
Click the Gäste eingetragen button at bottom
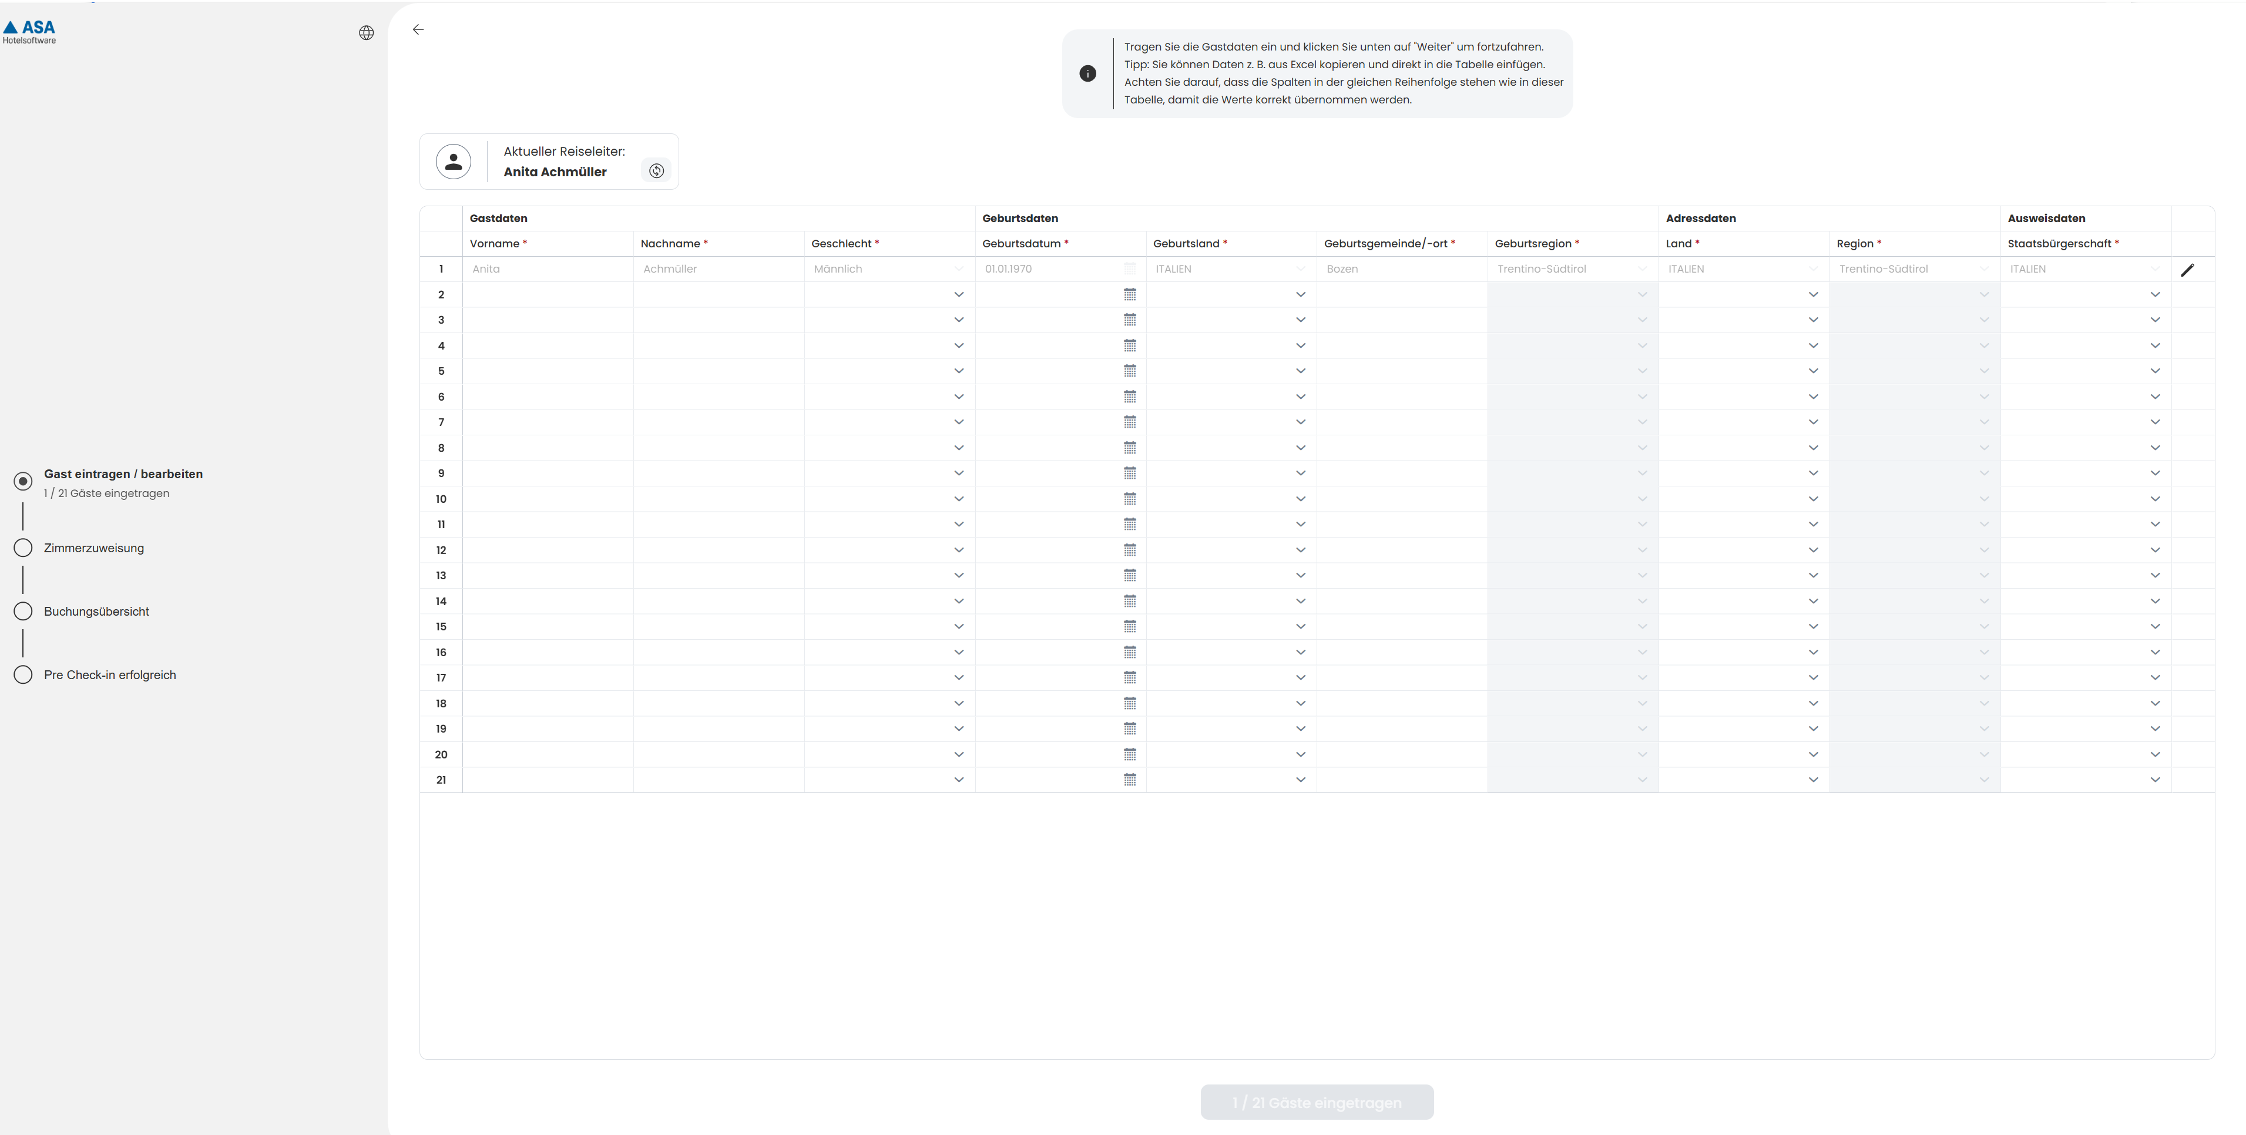tap(1317, 1103)
